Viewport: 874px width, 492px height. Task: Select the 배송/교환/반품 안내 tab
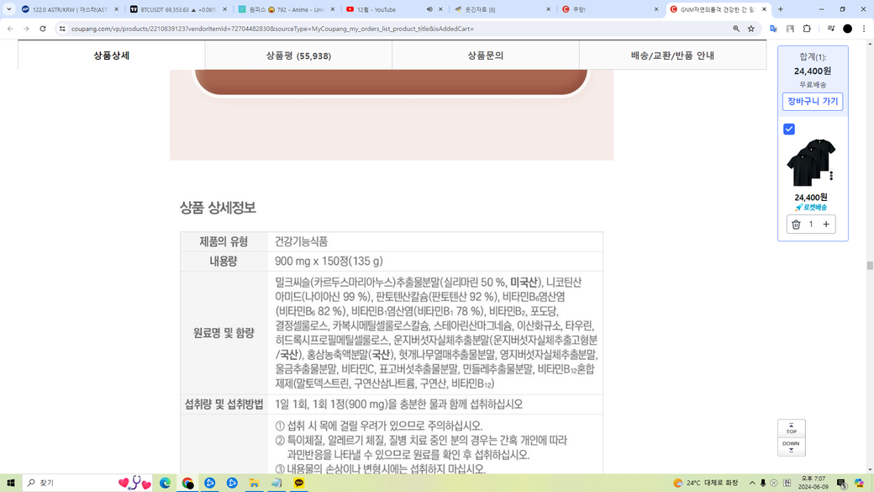pos(672,56)
